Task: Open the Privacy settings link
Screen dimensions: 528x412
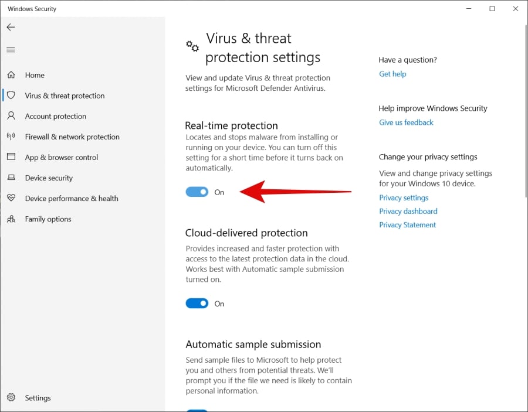Action: point(404,198)
